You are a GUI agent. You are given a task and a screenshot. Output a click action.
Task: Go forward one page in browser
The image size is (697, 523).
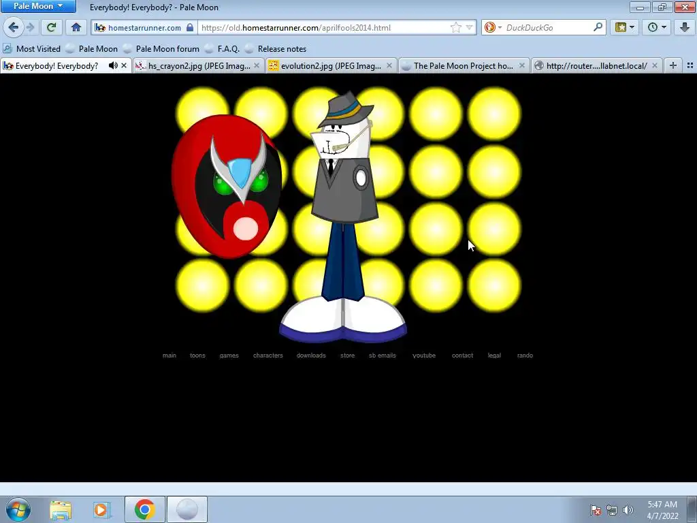[x=30, y=27]
